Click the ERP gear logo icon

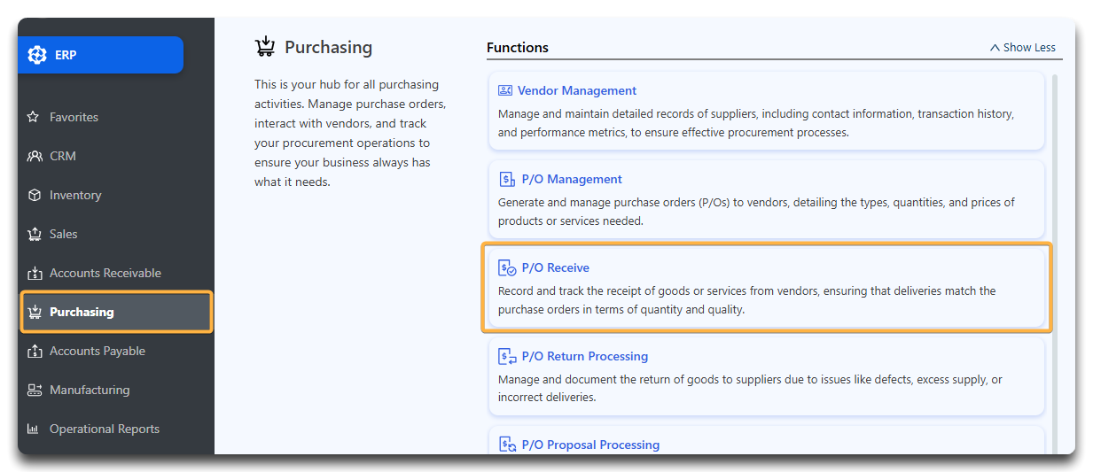[37, 55]
